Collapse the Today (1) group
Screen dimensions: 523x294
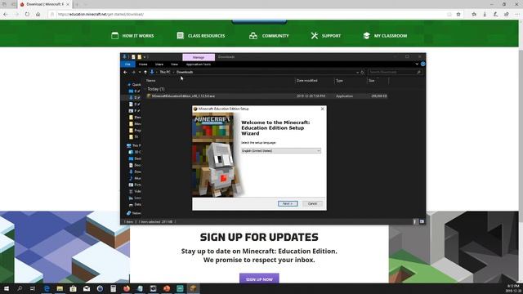(x=156, y=89)
